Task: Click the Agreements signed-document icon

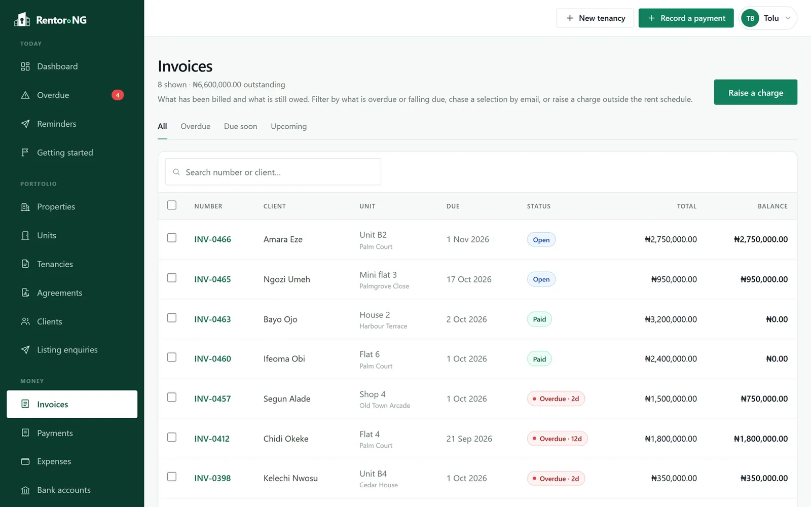Action: click(x=25, y=293)
